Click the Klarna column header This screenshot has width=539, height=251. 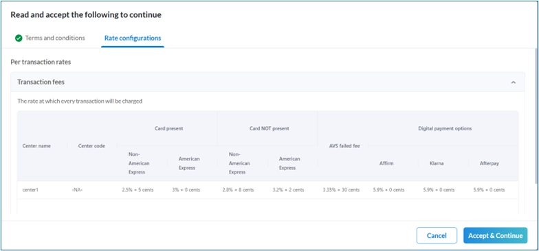point(437,163)
